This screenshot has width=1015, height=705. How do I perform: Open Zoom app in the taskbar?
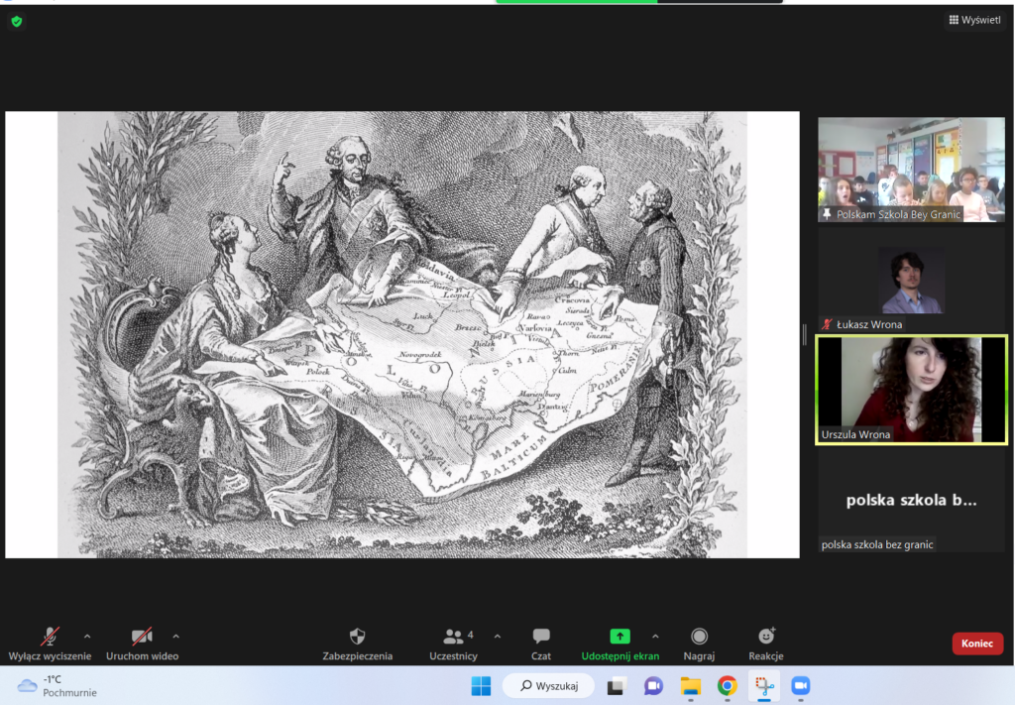(x=800, y=685)
